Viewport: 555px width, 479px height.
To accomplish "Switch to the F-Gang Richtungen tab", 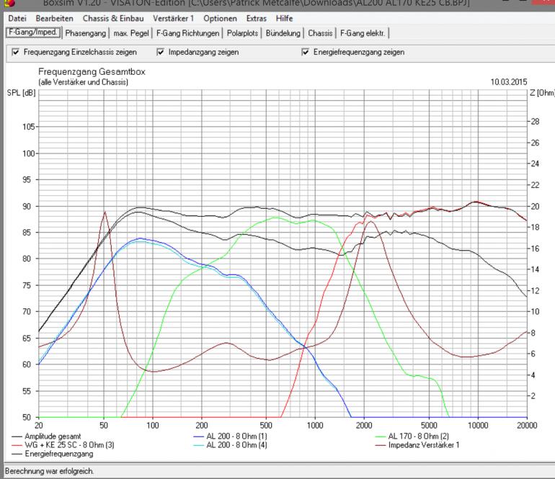I will (187, 33).
